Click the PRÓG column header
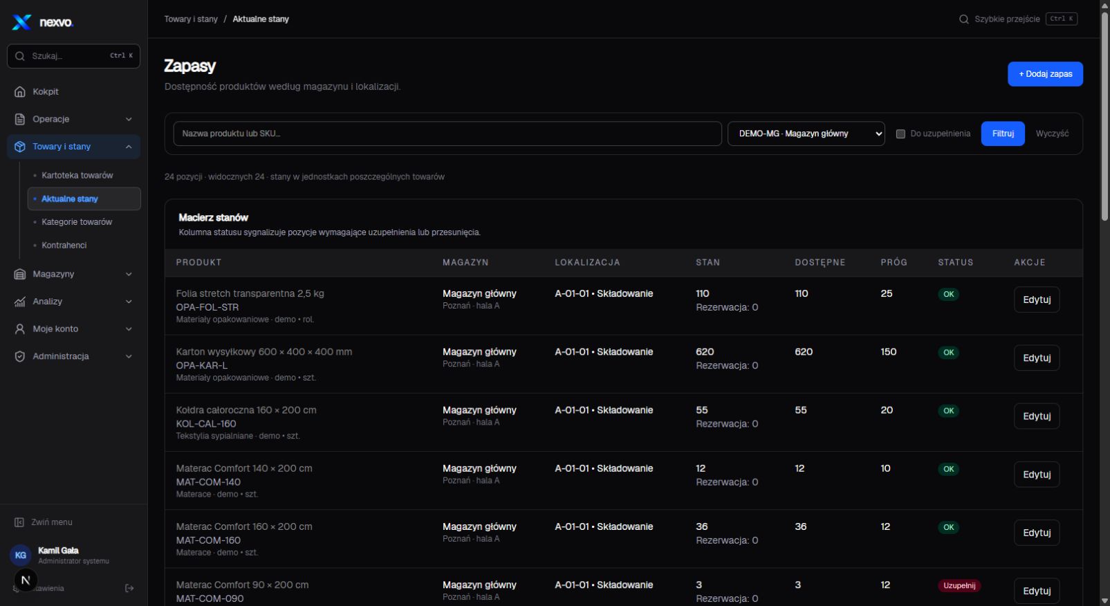The width and height of the screenshot is (1110, 606). point(894,262)
